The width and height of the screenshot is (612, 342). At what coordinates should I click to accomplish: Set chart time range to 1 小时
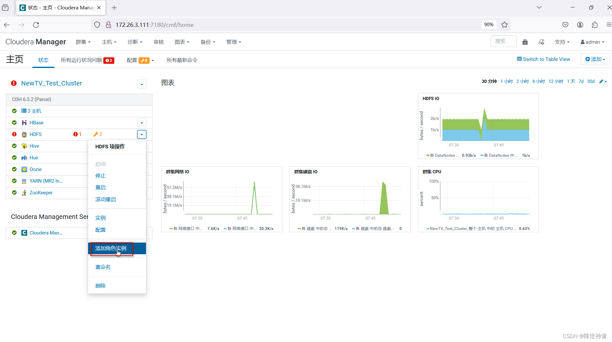[506, 81]
